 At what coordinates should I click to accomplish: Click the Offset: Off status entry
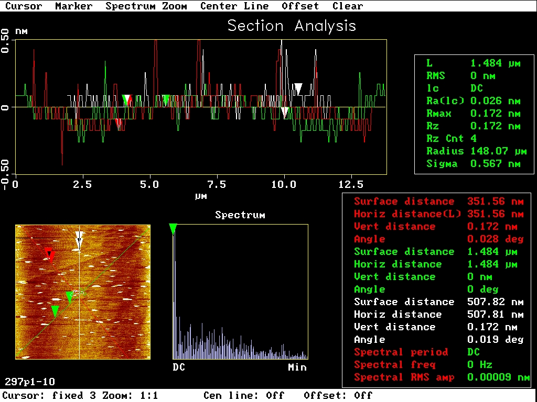point(338,396)
